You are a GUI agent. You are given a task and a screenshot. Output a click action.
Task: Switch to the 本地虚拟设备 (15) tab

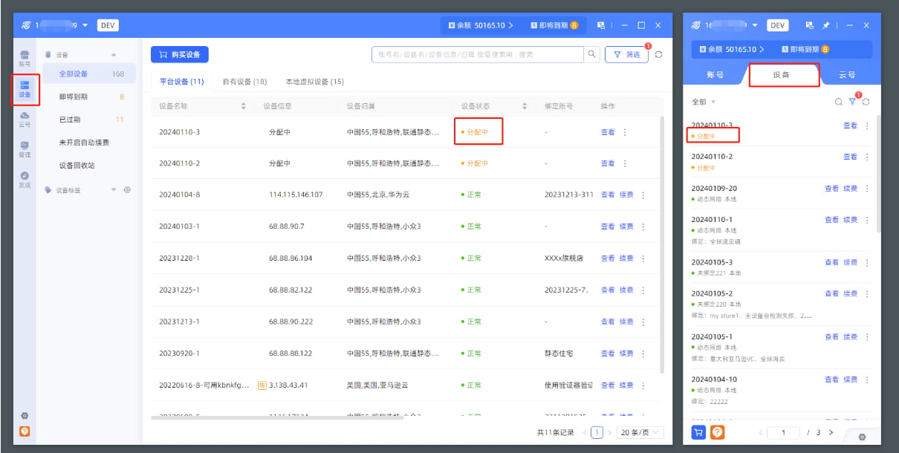314,82
